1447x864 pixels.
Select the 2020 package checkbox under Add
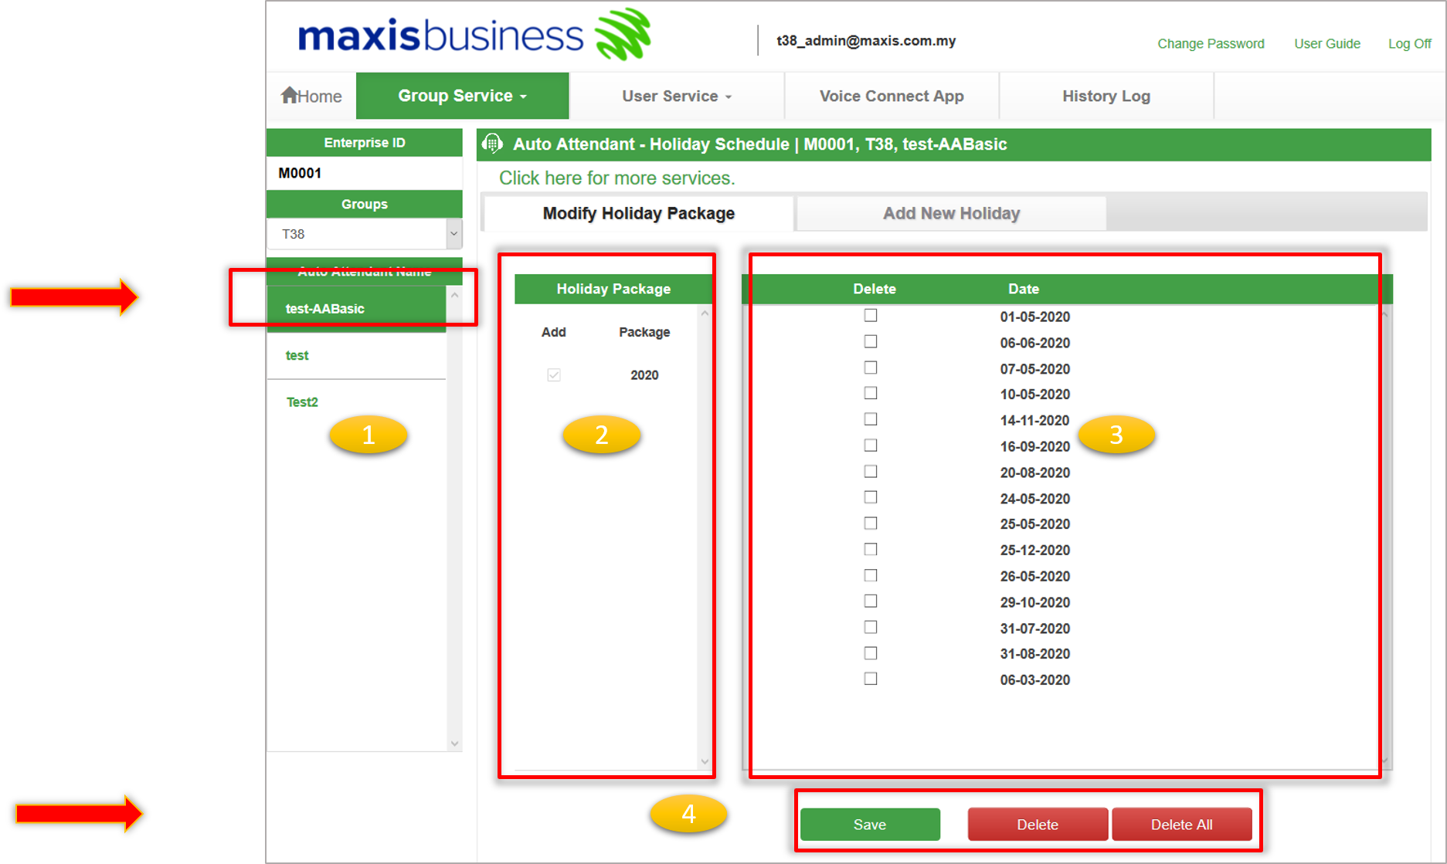pos(553,374)
